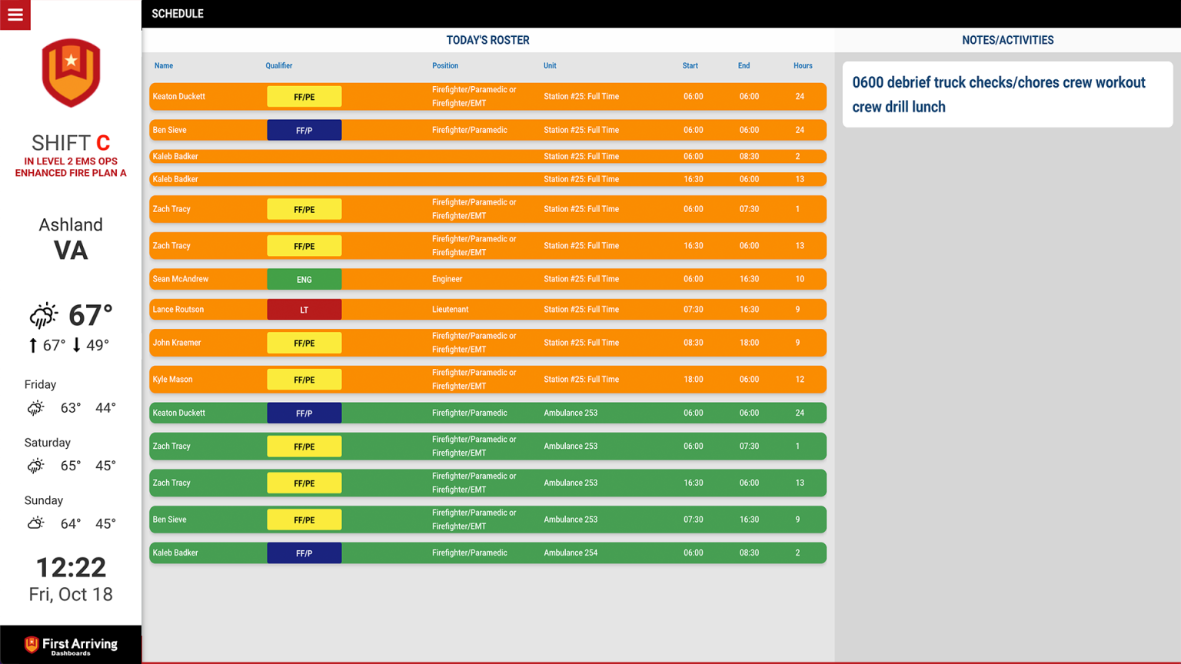Select the red LT badge for Lance Routson
The width and height of the screenshot is (1181, 664).
(304, 309)
